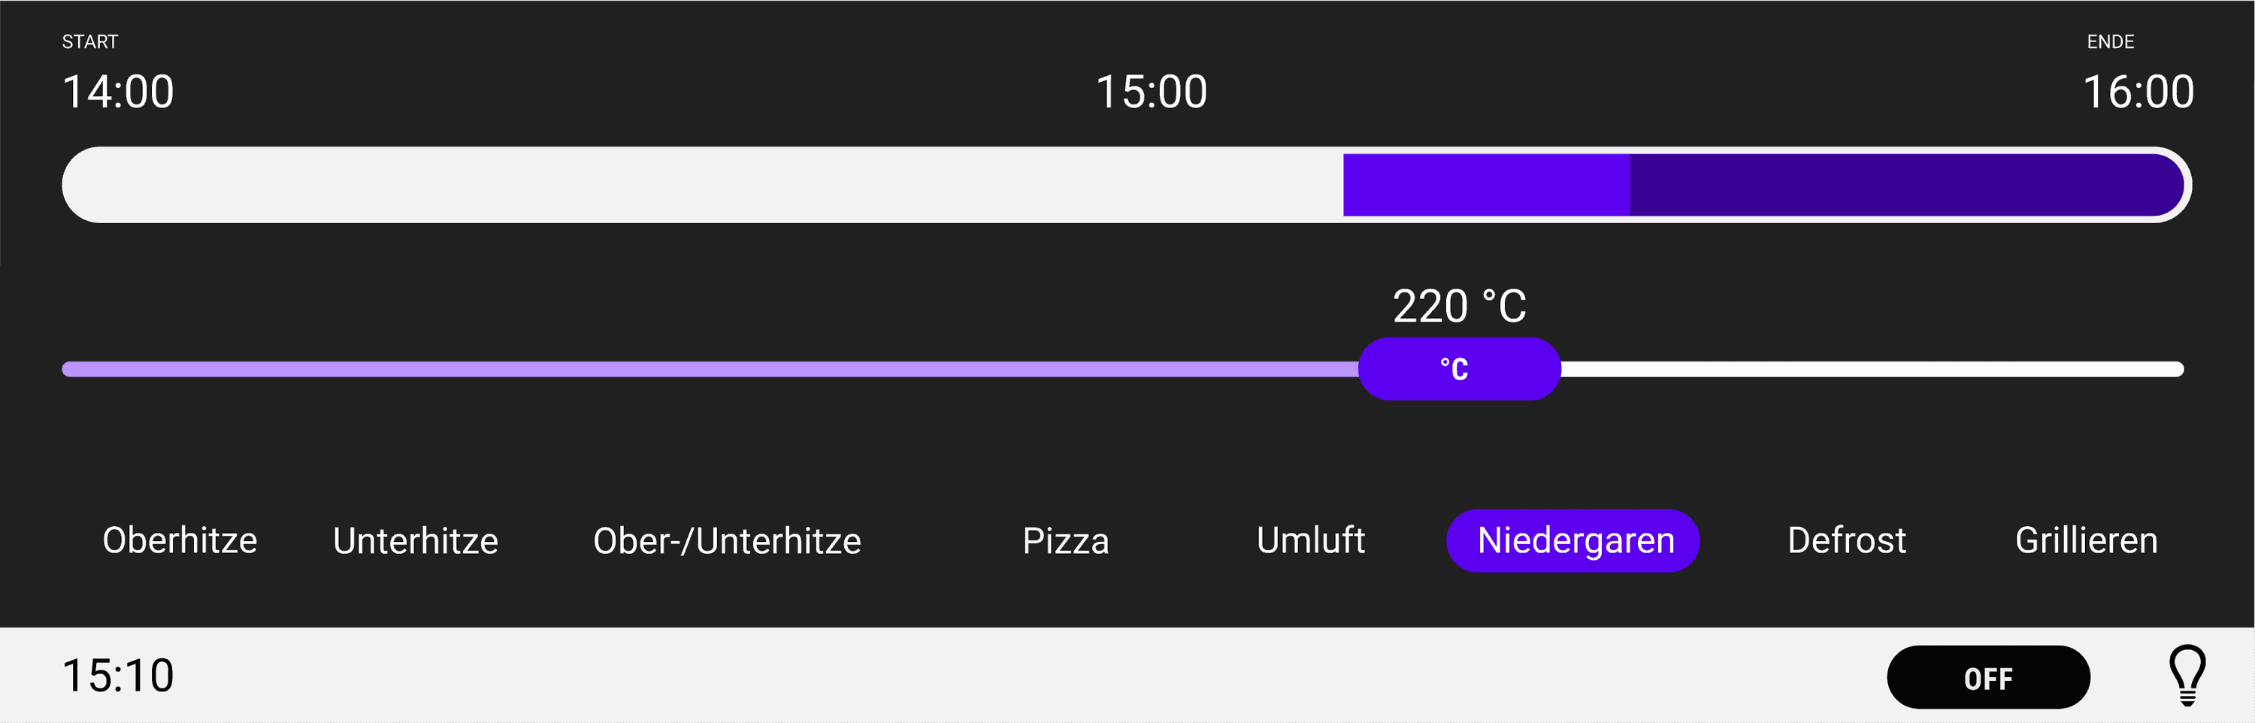The image size is (2255, 723).
Task: Pick the Pizza cooking mode
Action: pyautogui.click(x=1065, y=541)
